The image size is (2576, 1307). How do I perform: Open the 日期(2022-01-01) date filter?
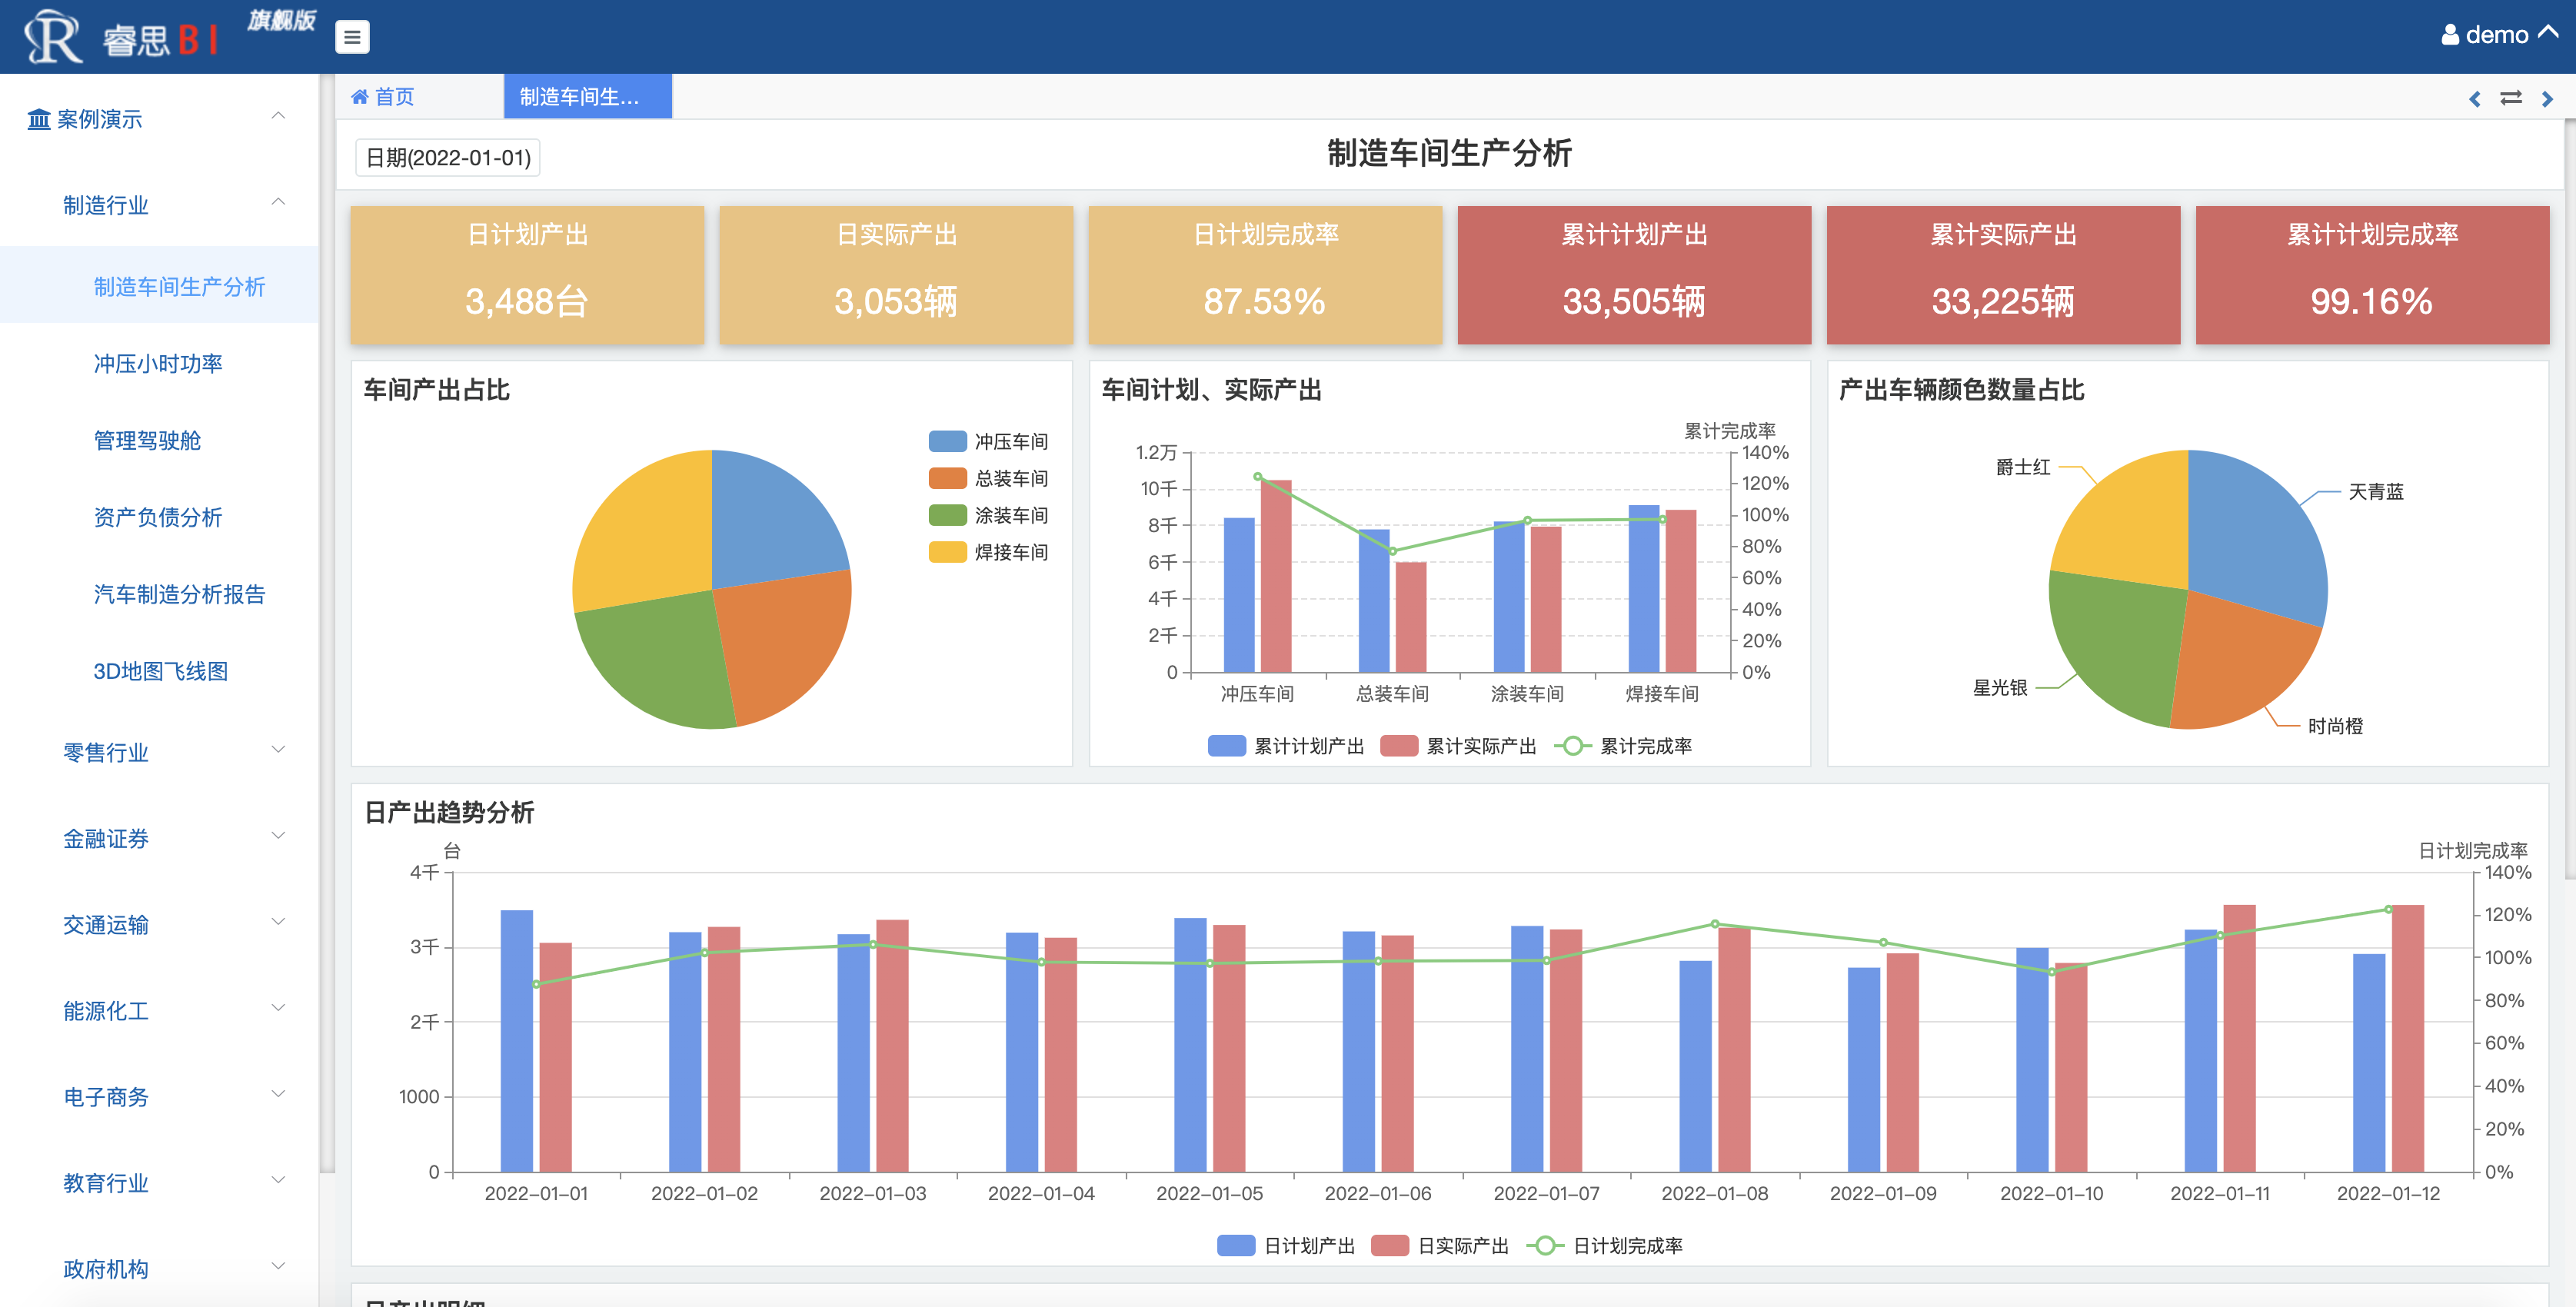pyautogui.click(x=447, y=158)
